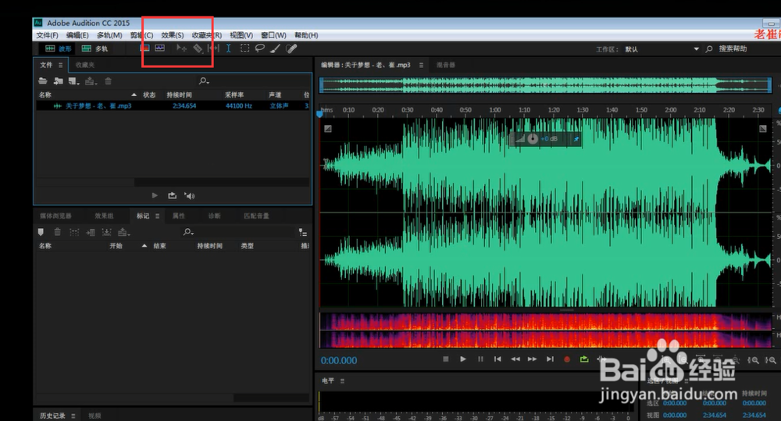Switch to the 效果组 tab
The image size is (781, 421).
pyautogui.click(x=104, y=216)
